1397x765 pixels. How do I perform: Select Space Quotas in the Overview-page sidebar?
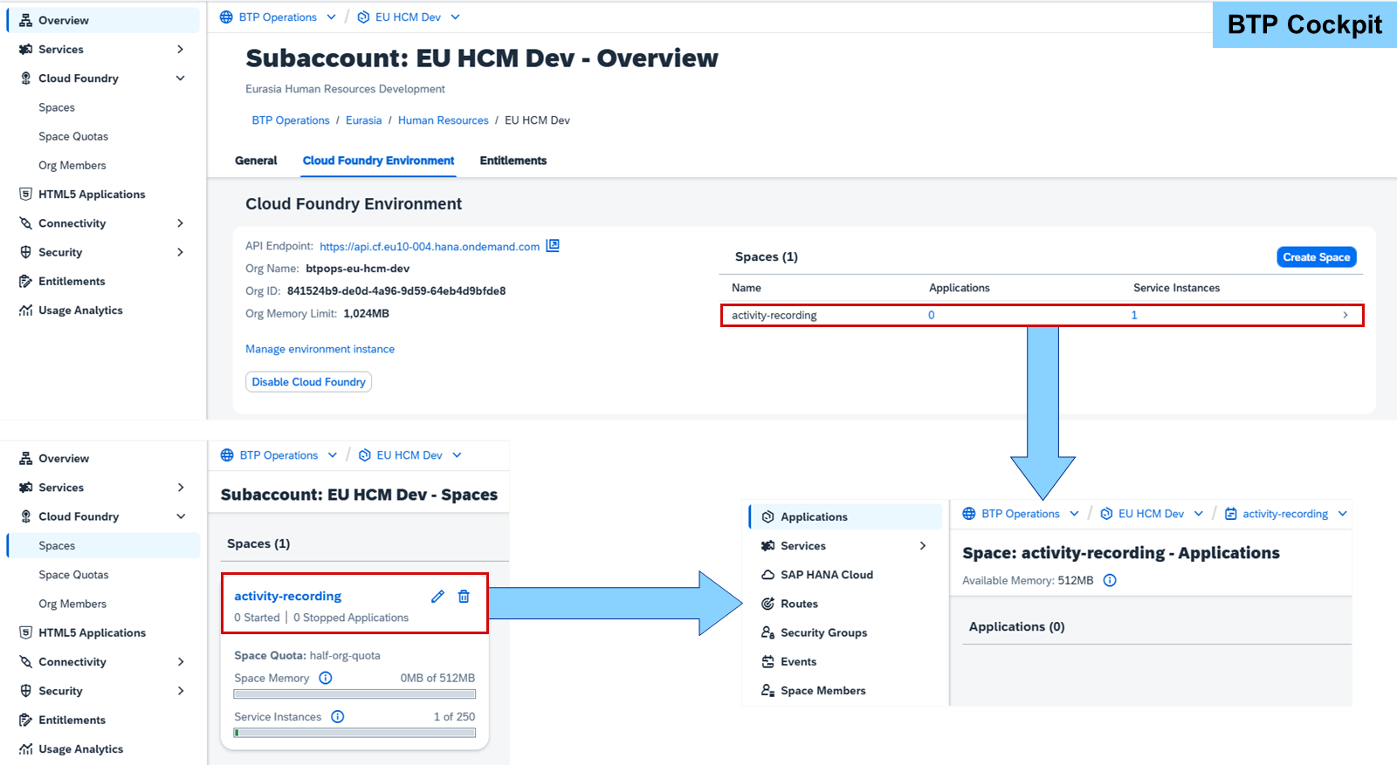[73, 137]
